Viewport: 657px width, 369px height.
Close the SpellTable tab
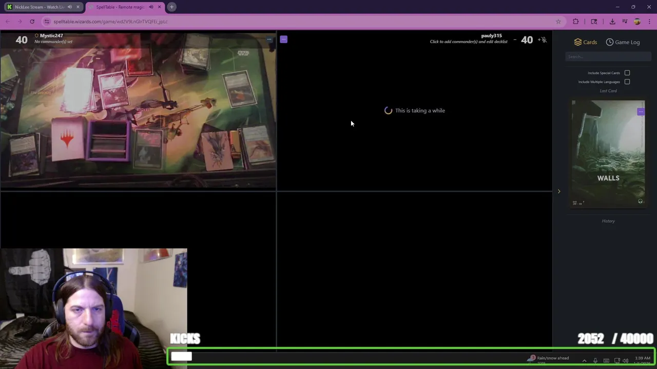(159, 7)
